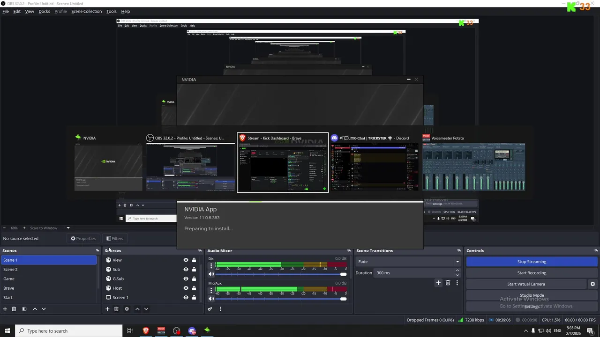Open source properties gear in Sources toolbar
This screenshot has width=600, height=337.
[127, 309]
